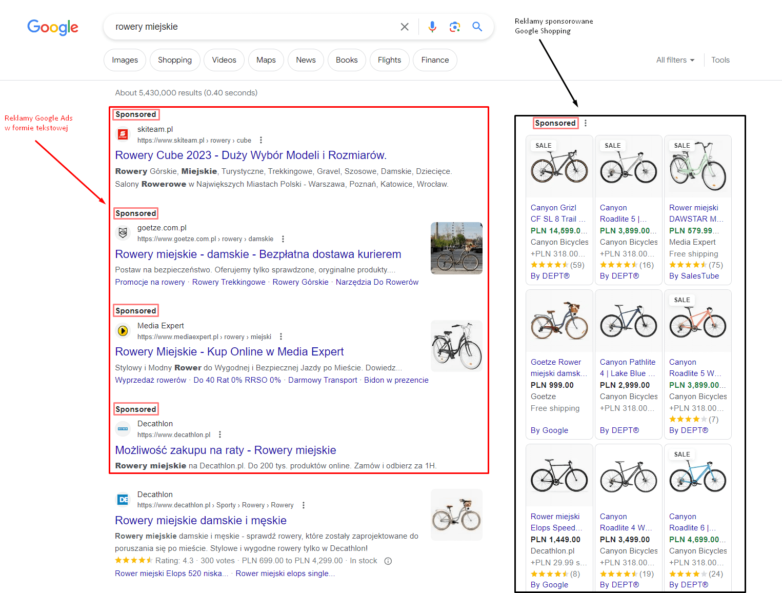Expand the All filters dropdown
The width and height of the screenshot is (782, 593).
tap(675, 60)
